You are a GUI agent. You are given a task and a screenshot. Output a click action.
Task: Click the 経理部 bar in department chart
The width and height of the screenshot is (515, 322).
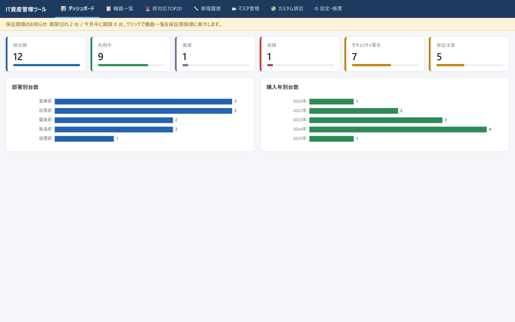coord(84,139)
